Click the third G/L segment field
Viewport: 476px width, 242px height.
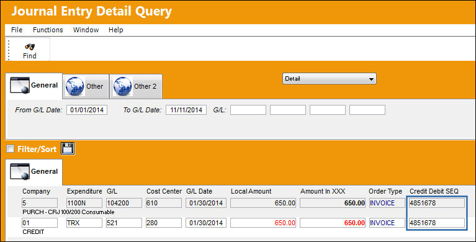[x=328, y=110]
